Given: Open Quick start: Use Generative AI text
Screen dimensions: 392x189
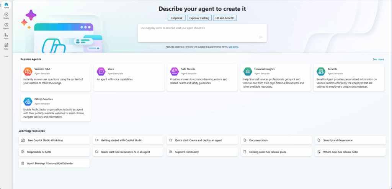Looking at the screenshot, I should (126, 152).
